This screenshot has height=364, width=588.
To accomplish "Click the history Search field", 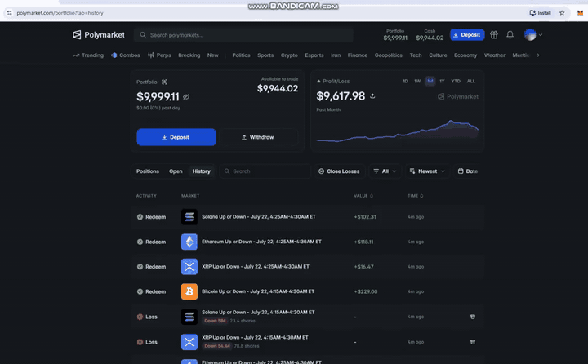I will [265, 171].
